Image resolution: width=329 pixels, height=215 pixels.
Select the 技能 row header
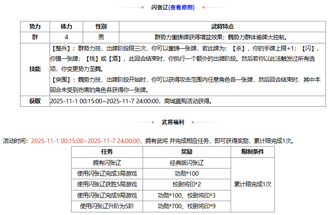34,69
